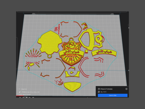Click the red layer progress bar
The width and height of the screenshot is (145, 109).
pyautogui.click(x=20, y=96)
